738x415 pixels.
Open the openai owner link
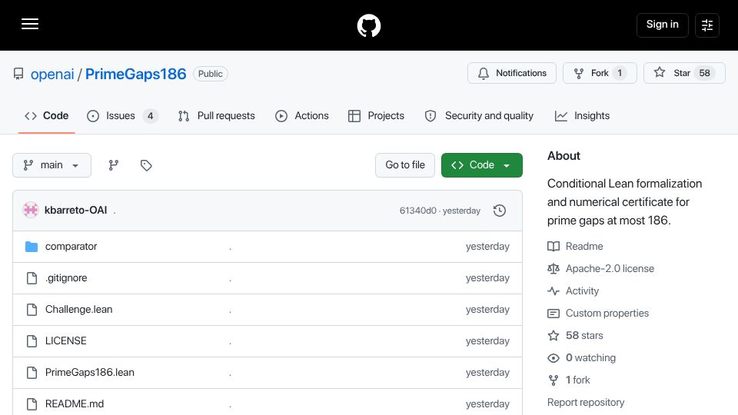pyautogui.click(x=52, y=74)
